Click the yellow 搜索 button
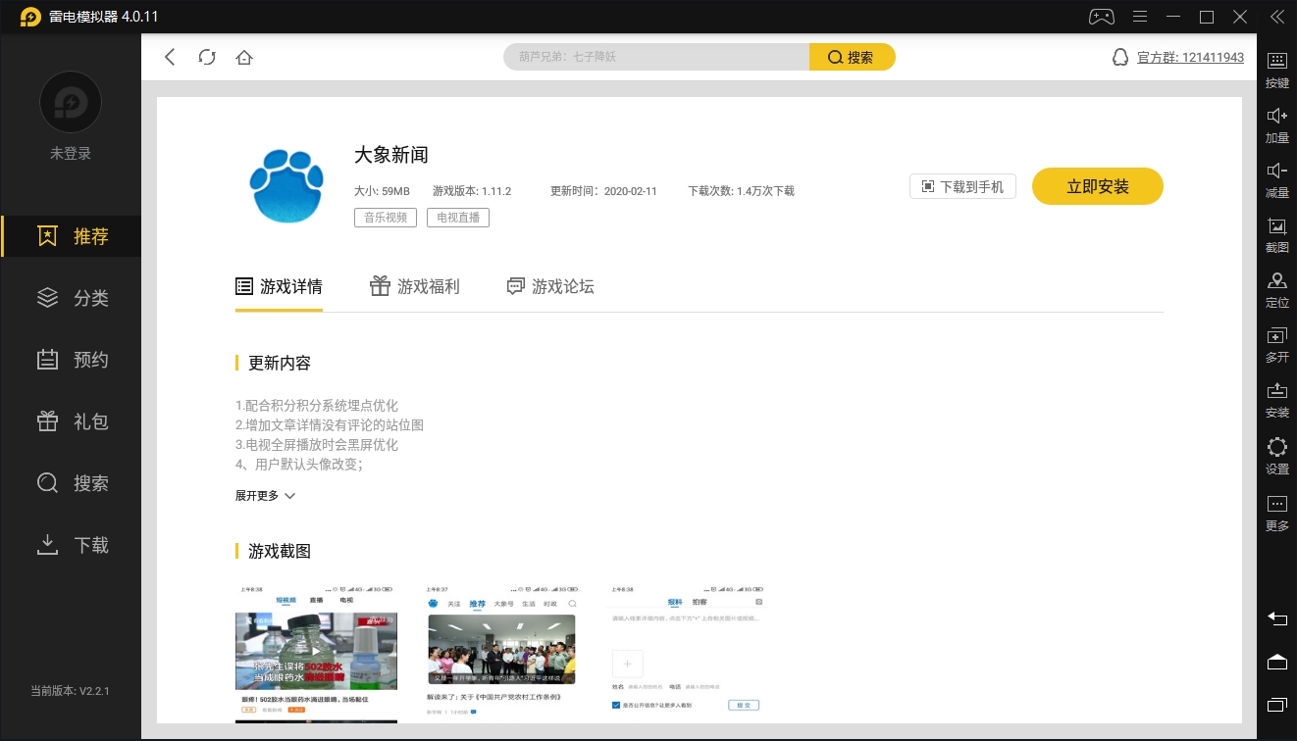 coord(852,57)
